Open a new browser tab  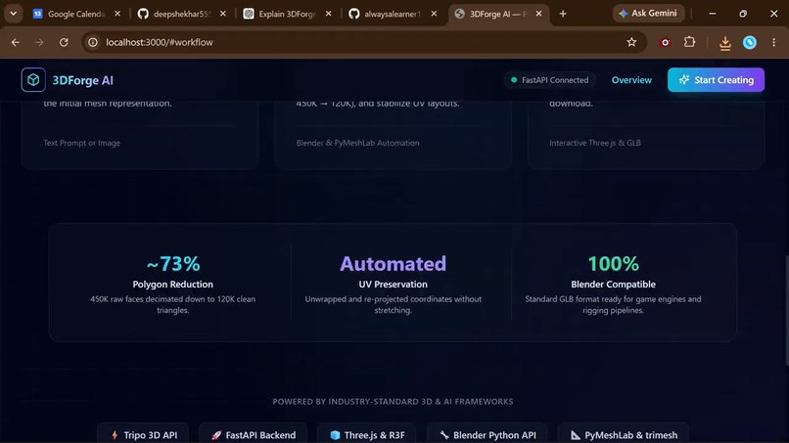563,14
